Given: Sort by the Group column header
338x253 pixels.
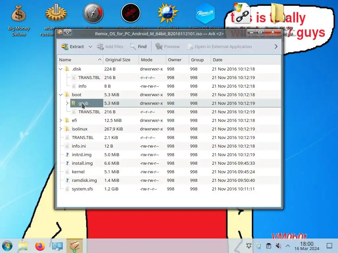Looking at the screenshot, I should tap(200, 60).
